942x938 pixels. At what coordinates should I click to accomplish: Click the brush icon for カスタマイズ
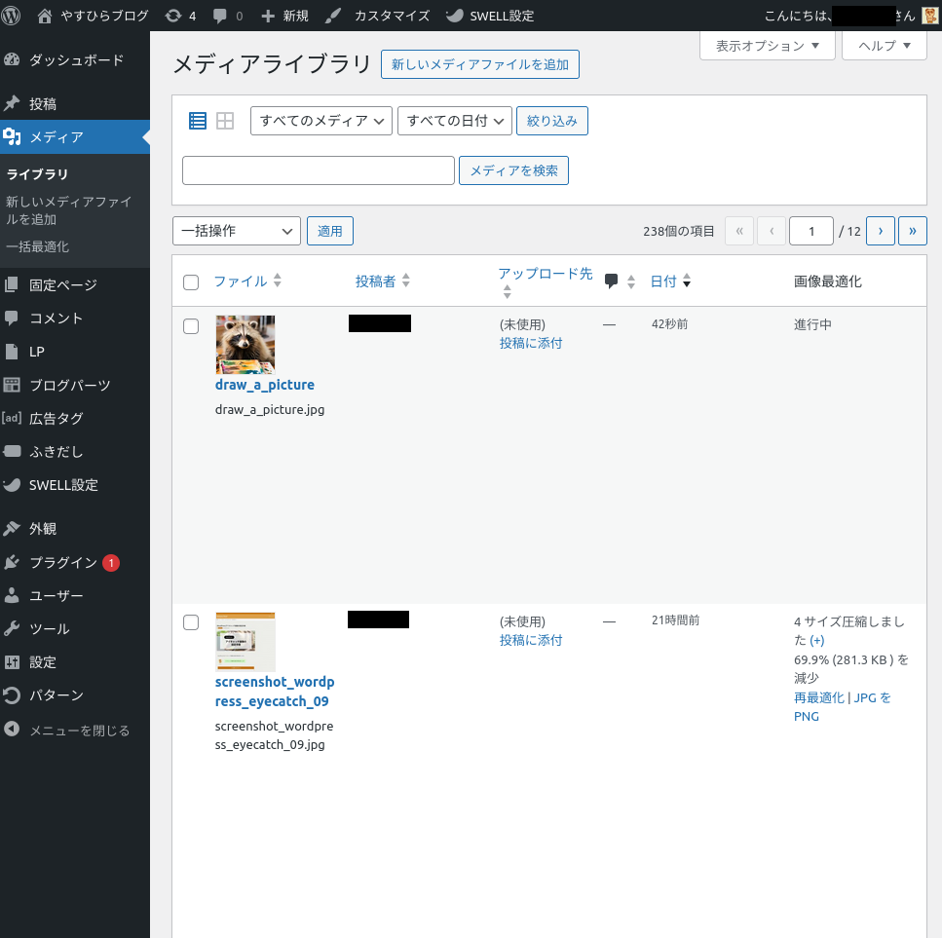coord(333,17)
